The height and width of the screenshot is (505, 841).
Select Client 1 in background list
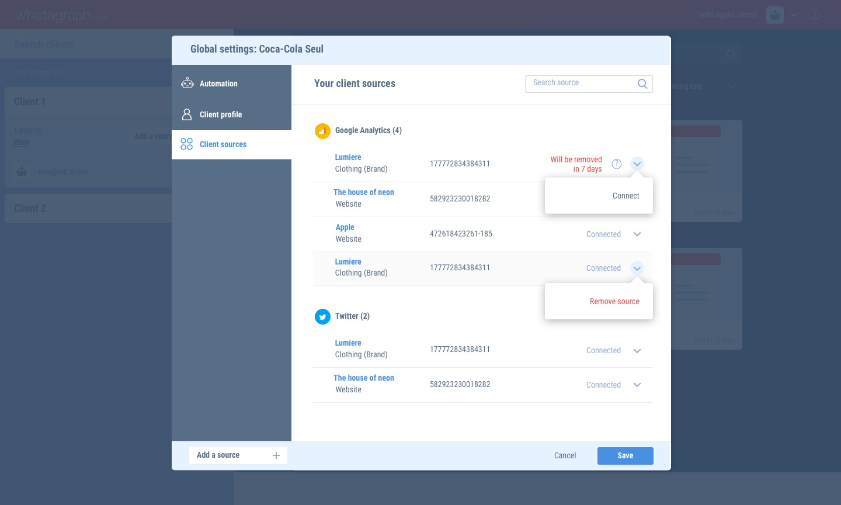pyautogui.click(x=30, y=102)
